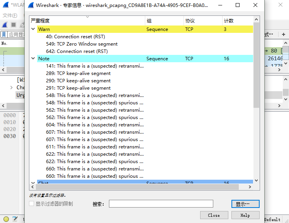The image size is (289, 223).
Task: Select entry 549: TCP Zero Window segment
Action: 82,44
